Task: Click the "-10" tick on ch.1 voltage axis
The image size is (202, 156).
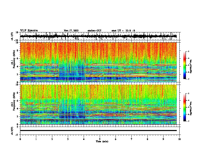Action: [x=17, y=40]
